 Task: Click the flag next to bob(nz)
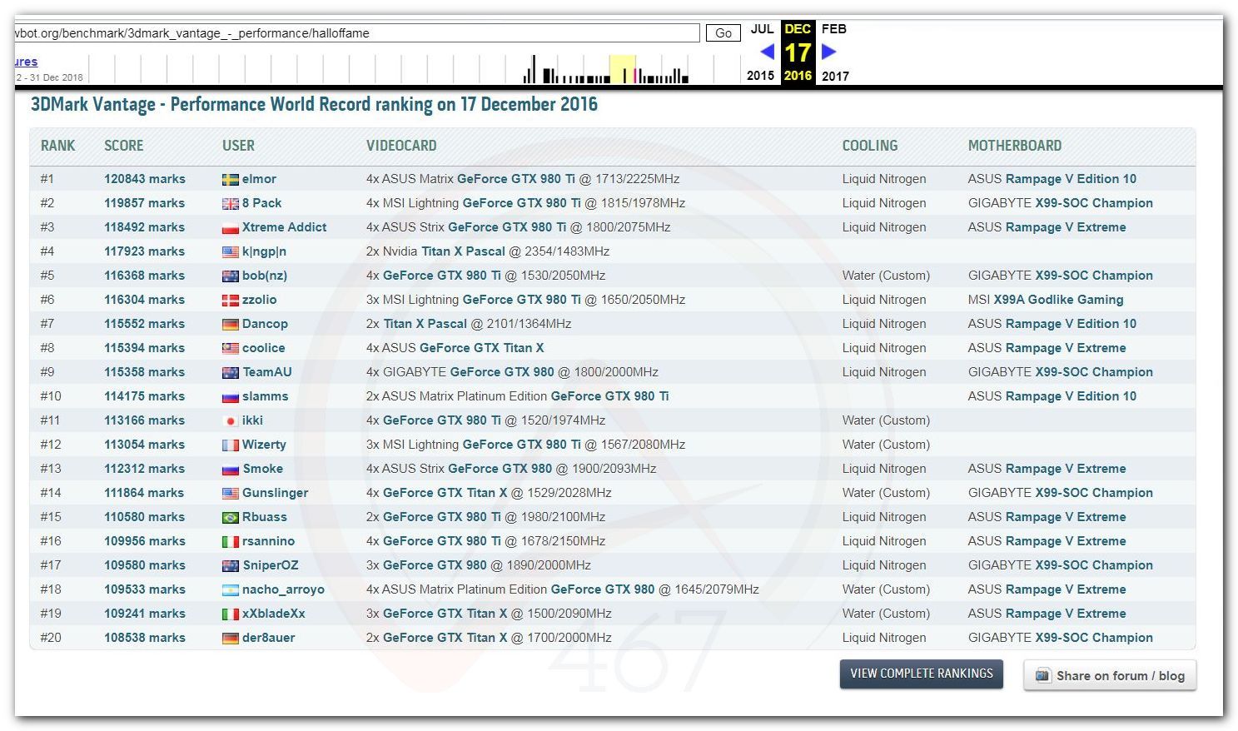(x=231, y=276)
